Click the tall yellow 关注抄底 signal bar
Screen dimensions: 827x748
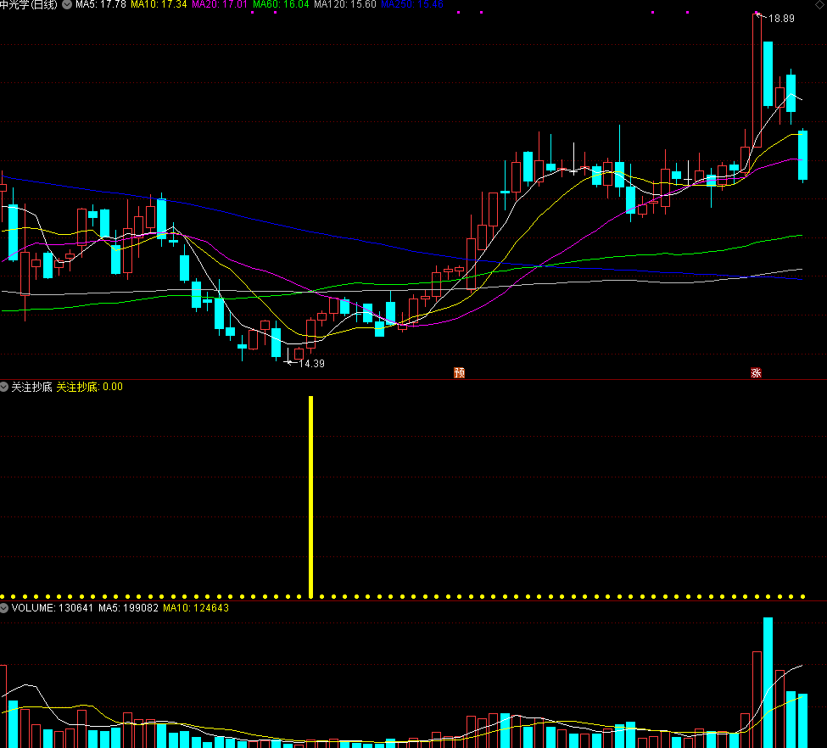coord(310,497)
